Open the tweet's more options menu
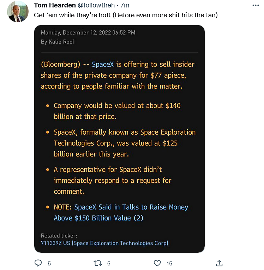Screen dimensions: 264x270 tap(256, 5)
